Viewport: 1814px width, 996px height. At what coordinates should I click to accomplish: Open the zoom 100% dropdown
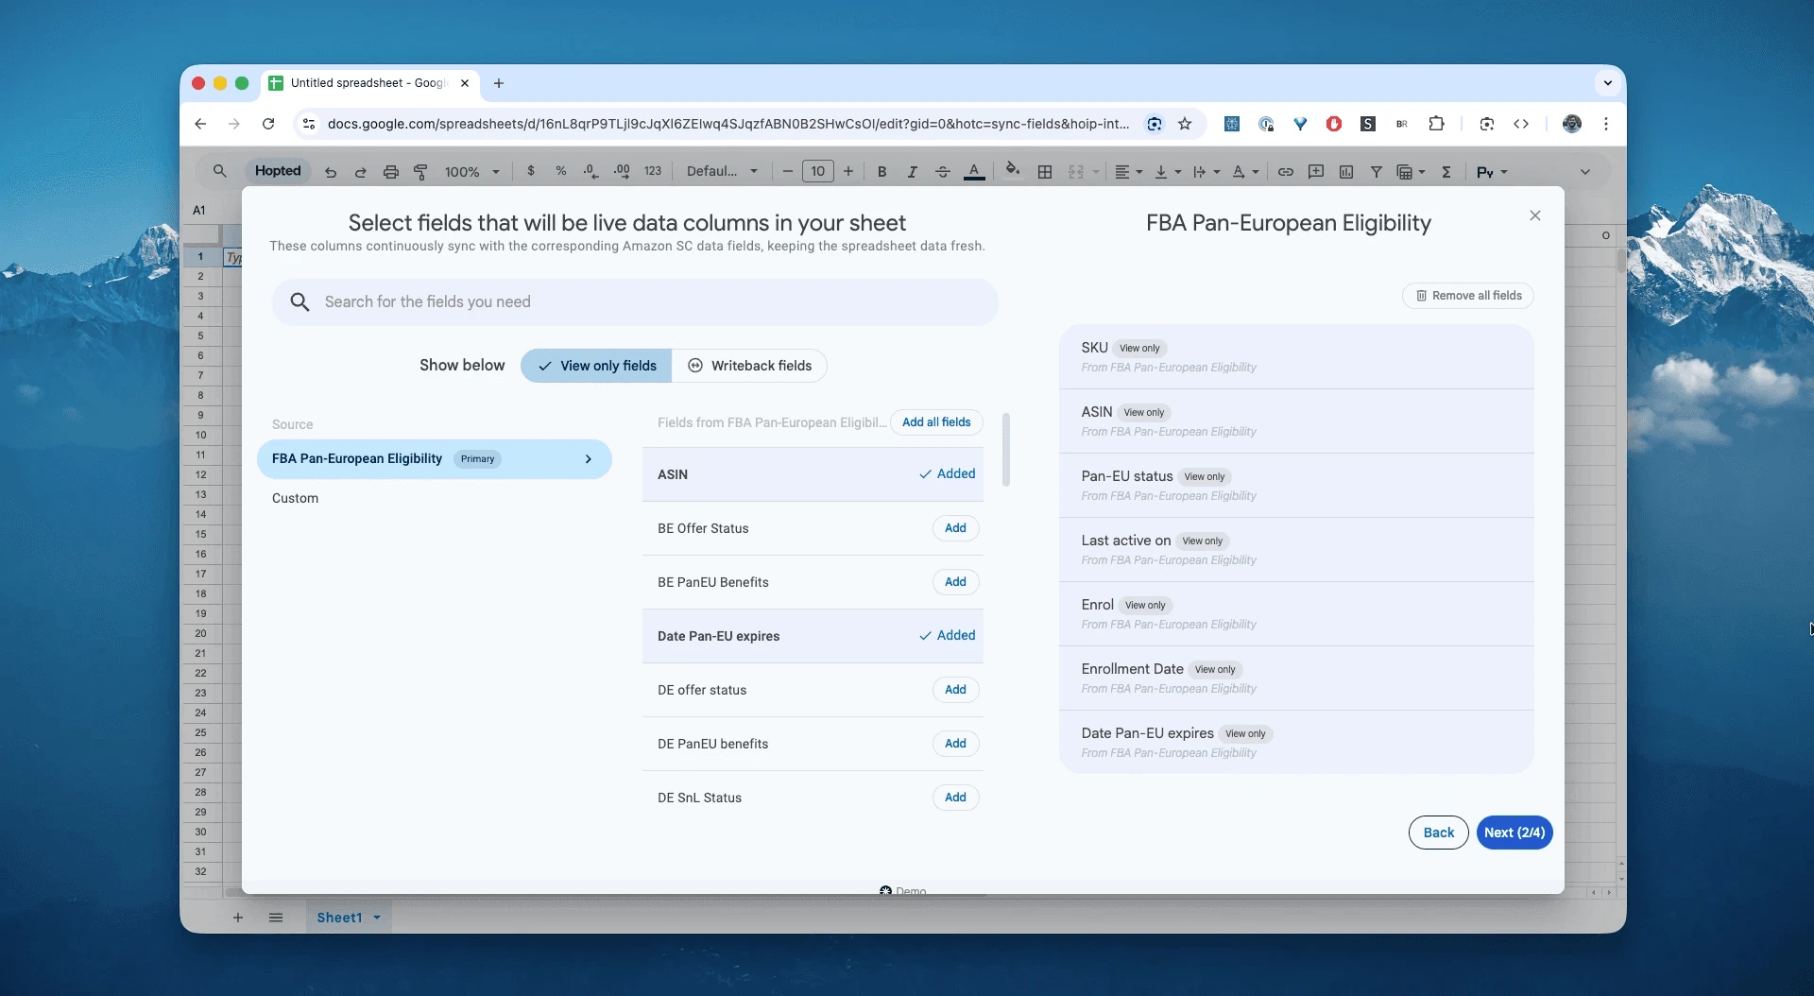coord(471,172)
